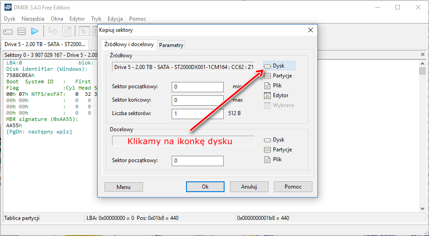Select source Partycje option
Viewport: 429px width, 236px height.
click(278, 76)
